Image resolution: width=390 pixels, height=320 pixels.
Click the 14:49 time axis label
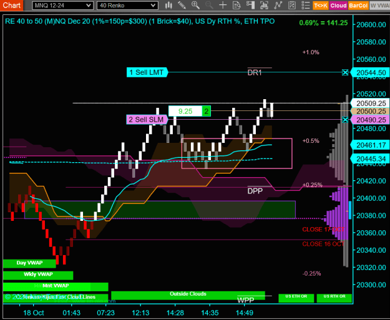point(245,313)
